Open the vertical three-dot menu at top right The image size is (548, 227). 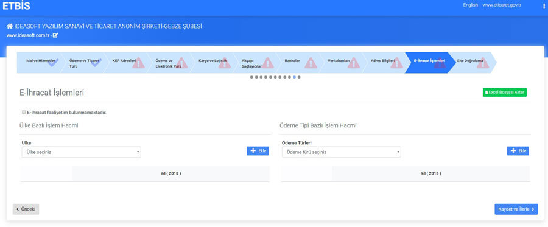click(x=544, y=6)
